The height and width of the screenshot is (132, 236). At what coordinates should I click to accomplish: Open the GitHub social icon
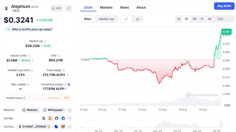click(x=57, y=118)
